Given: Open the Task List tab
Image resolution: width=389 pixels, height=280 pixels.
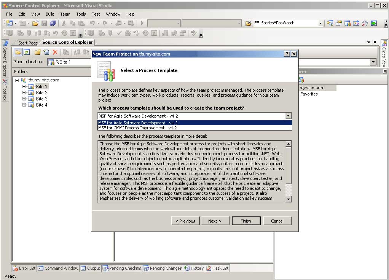Looking at the screenshot, I should pos(217,268).
